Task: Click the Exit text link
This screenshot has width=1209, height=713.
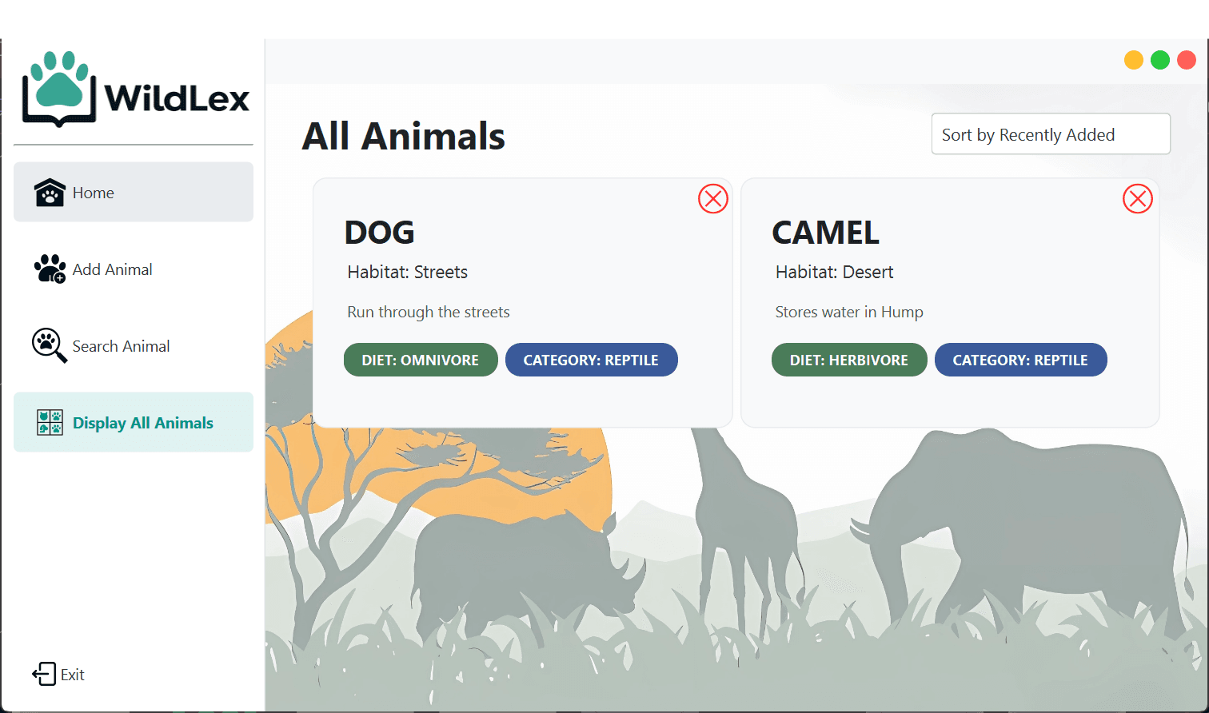Action: click(73, 675)
